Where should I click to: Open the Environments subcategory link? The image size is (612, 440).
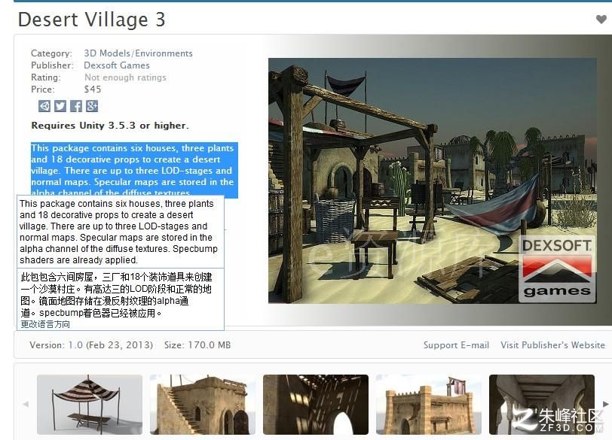click(164, 53)
